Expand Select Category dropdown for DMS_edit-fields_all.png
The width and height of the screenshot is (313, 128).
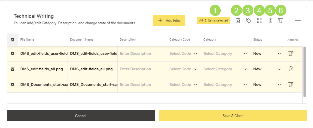coord(225,69)
